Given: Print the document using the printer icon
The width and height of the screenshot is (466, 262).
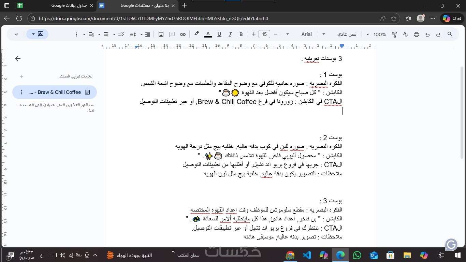Looking at the screenshot, I should click(416, 34).
